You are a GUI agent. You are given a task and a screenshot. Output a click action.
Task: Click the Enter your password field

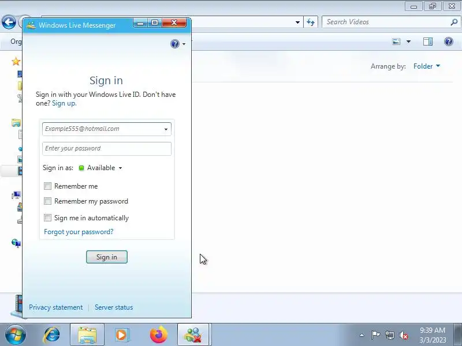click(x=107, y=149)
